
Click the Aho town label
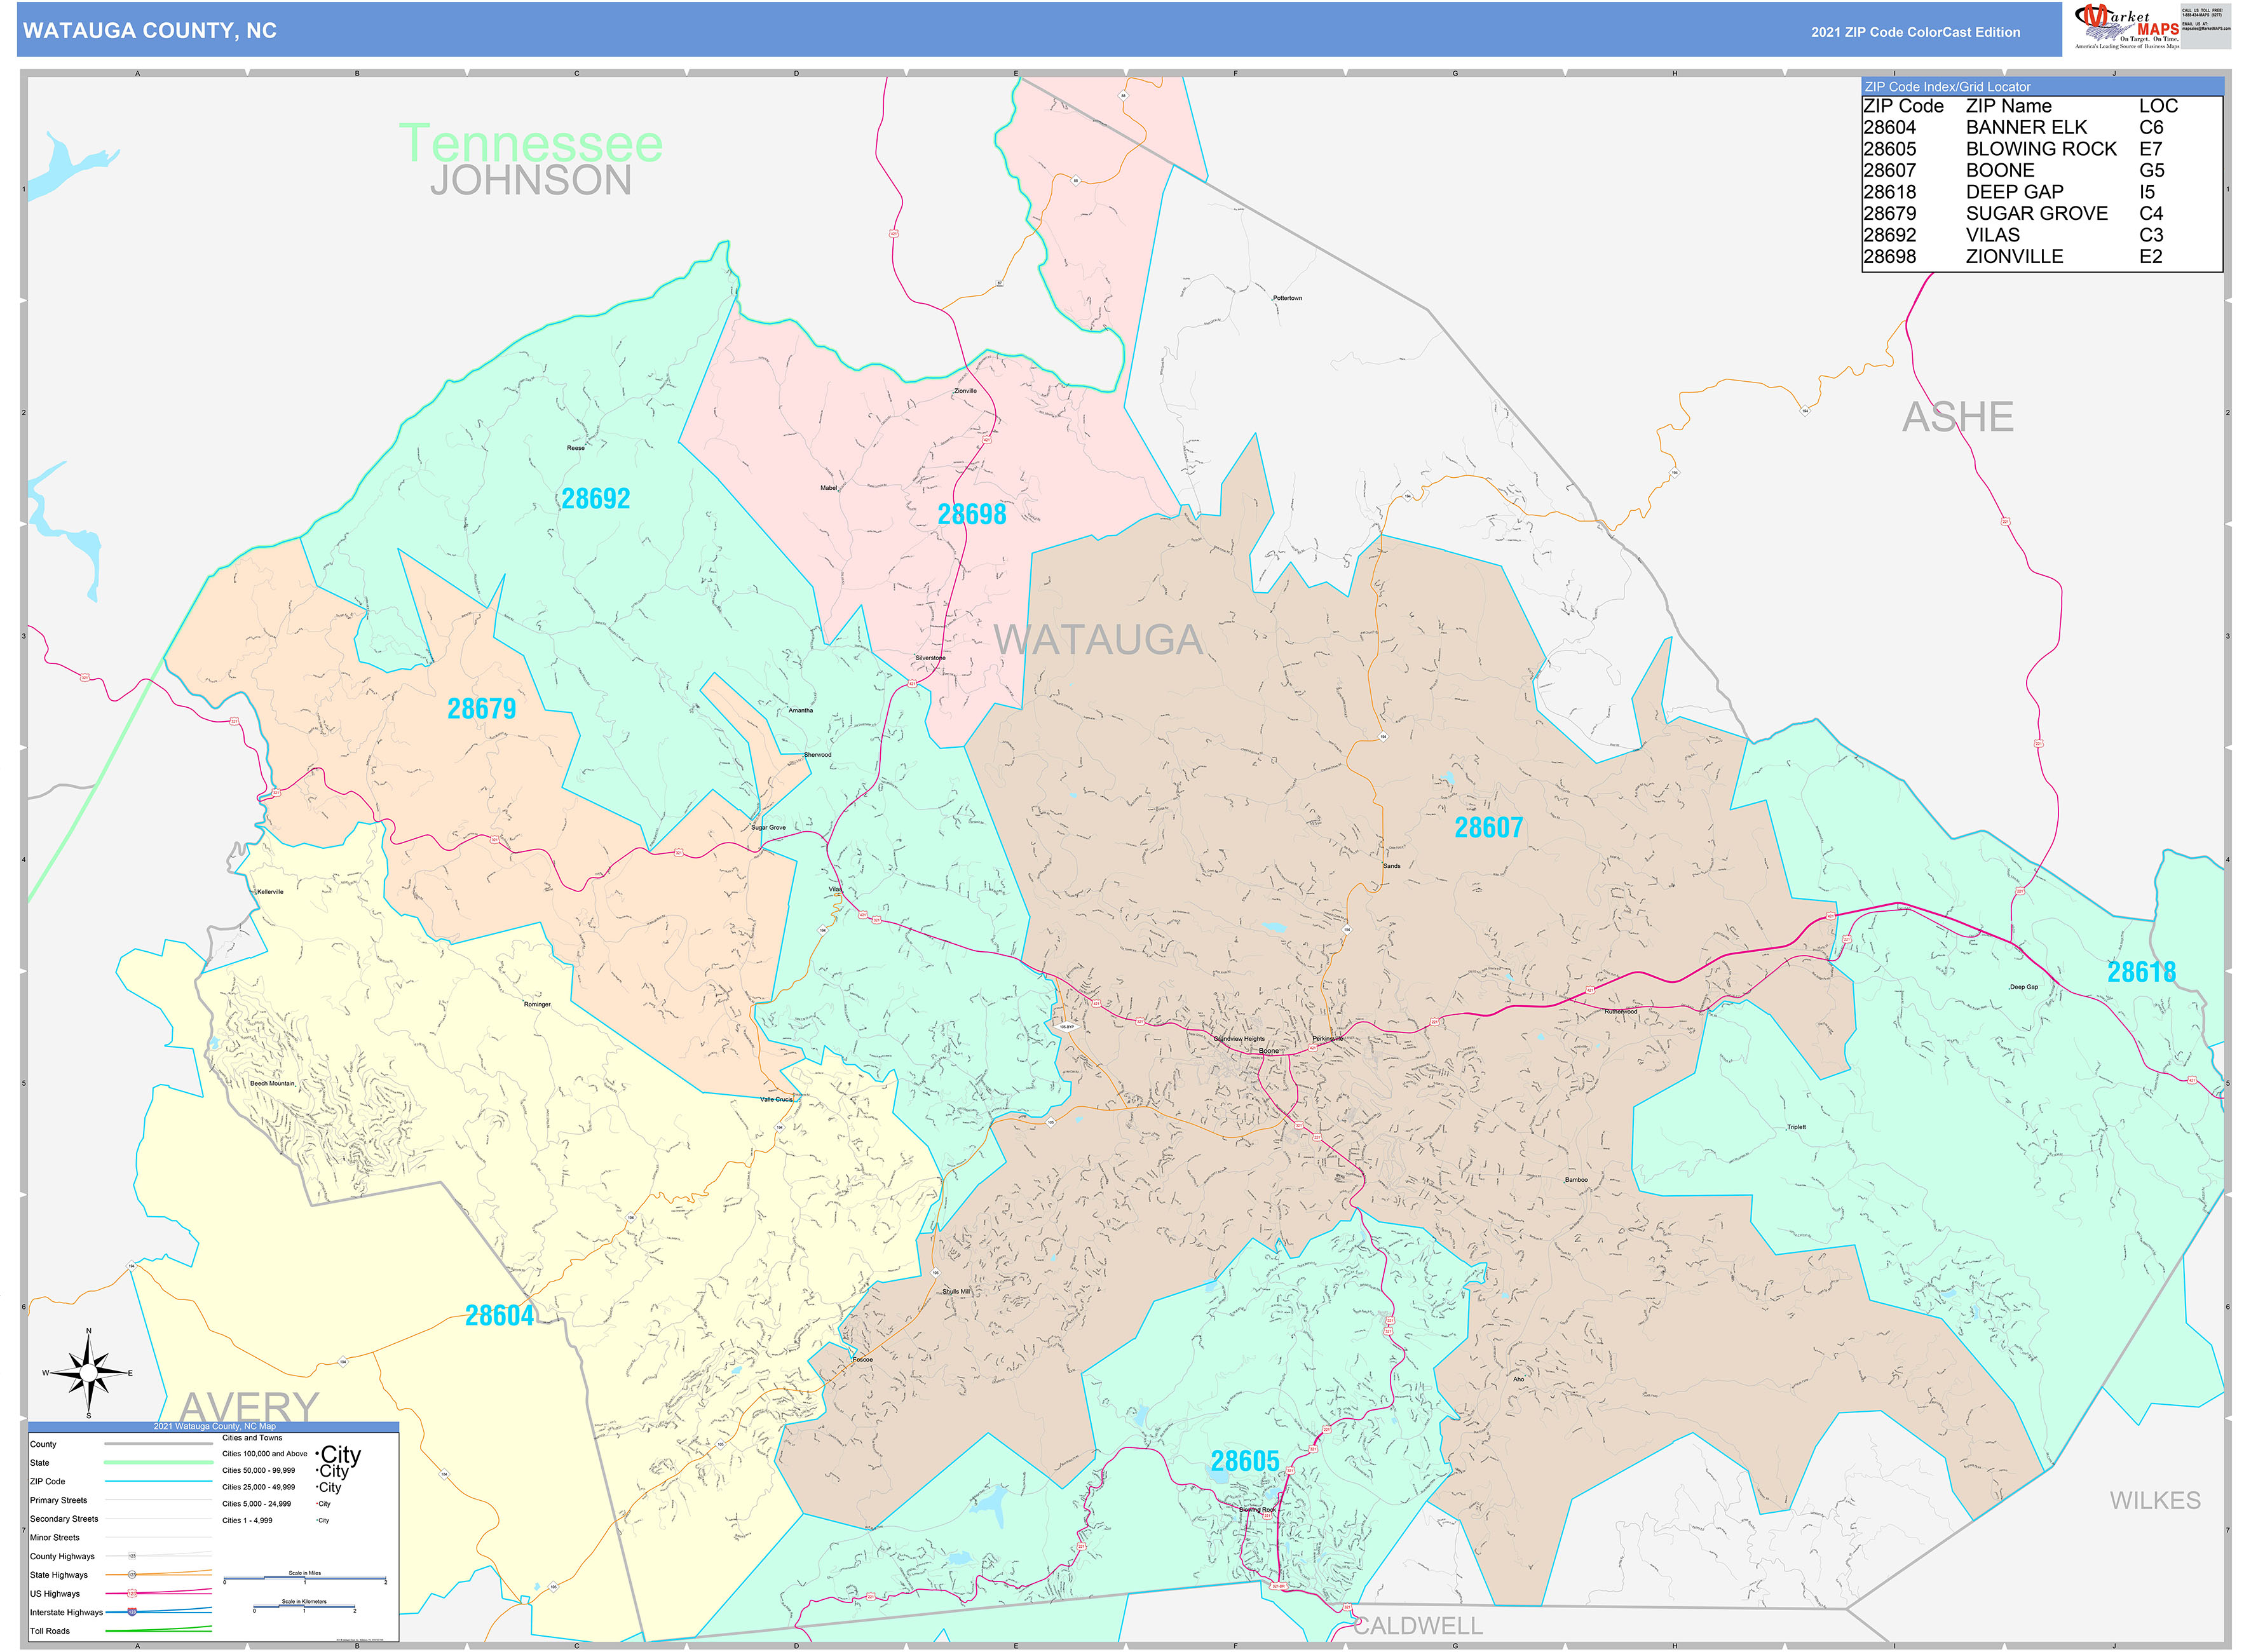point(1518,1379)
